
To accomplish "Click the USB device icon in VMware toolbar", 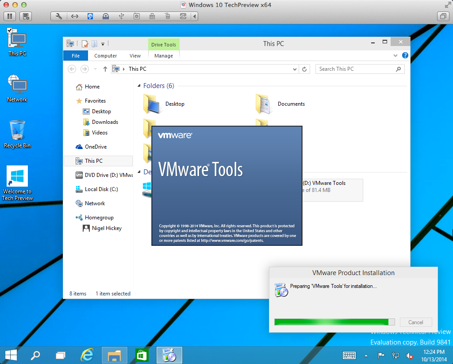I will [x=121, y=16].
